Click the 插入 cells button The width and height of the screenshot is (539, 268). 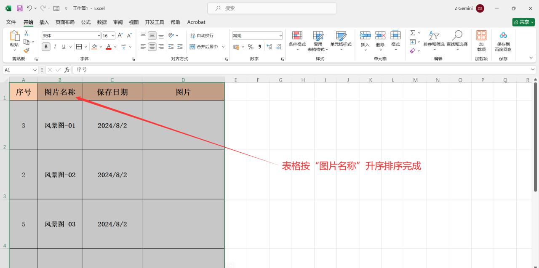click(365, 41)
